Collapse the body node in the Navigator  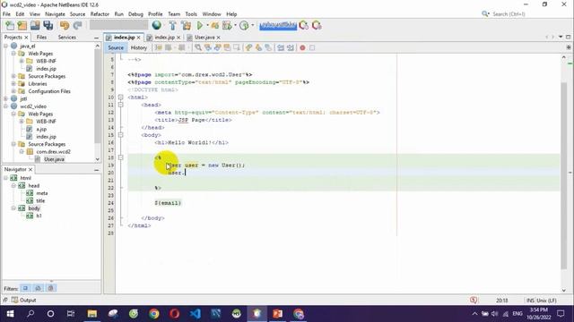click(13, 208)
